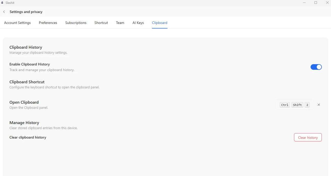Click 'Open the Clipboard panel.' description
Image resolution: width=331 pixels, height=176 pixels.
(29, 107)
